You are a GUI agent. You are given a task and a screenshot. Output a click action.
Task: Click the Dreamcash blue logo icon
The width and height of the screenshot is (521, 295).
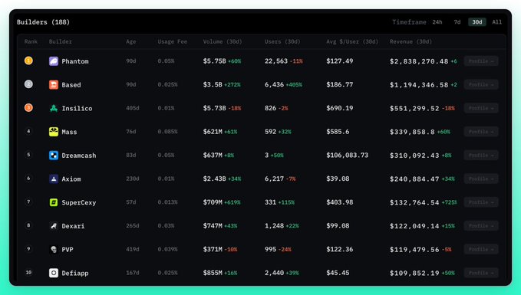(54, 156)
